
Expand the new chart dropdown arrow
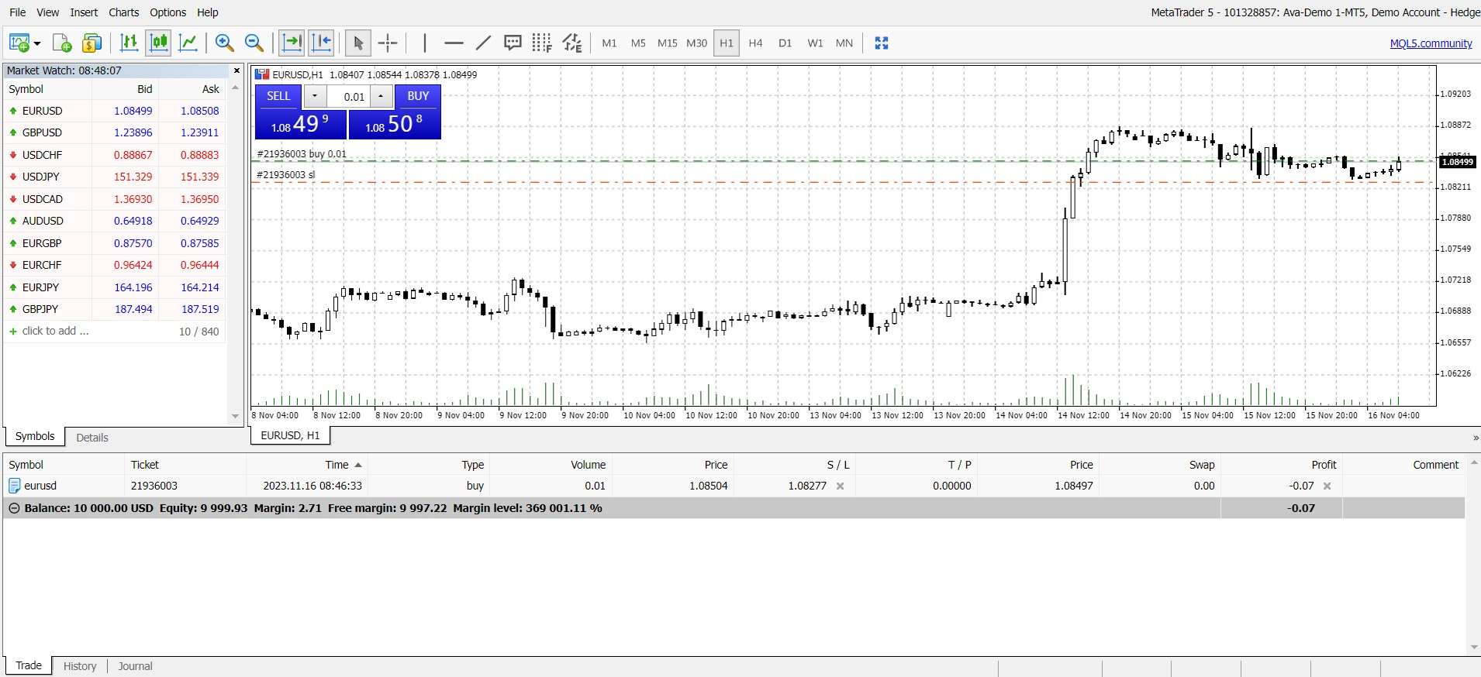point(36,44)
